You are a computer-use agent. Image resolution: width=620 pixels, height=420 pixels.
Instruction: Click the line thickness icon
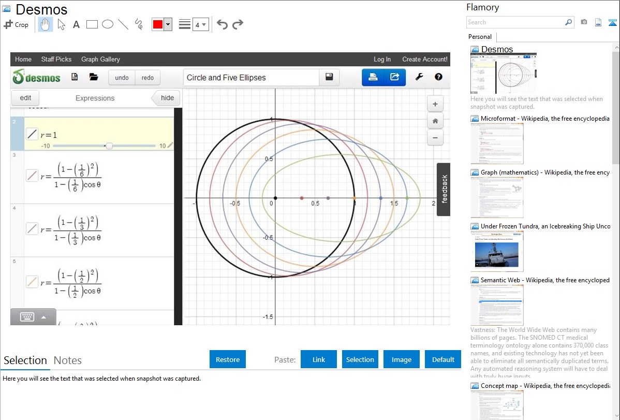185,24
